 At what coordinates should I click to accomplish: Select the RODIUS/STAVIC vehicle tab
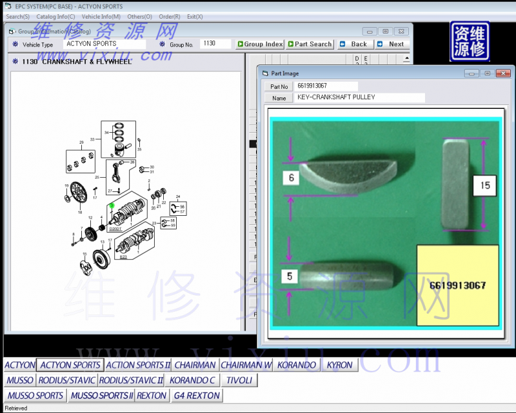click(x=67, y=380)
